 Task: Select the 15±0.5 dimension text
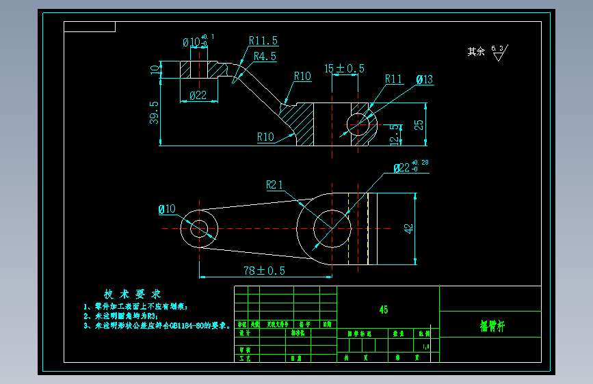pos(344,68)
